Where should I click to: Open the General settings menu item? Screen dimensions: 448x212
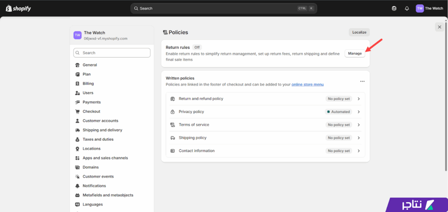click(x=90, y=65)
